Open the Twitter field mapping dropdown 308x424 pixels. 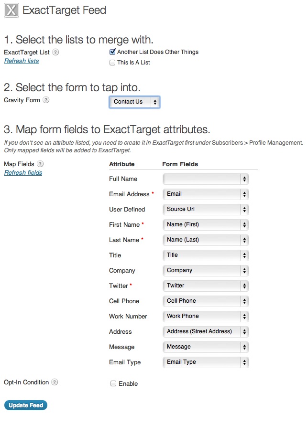pos(206,286)
